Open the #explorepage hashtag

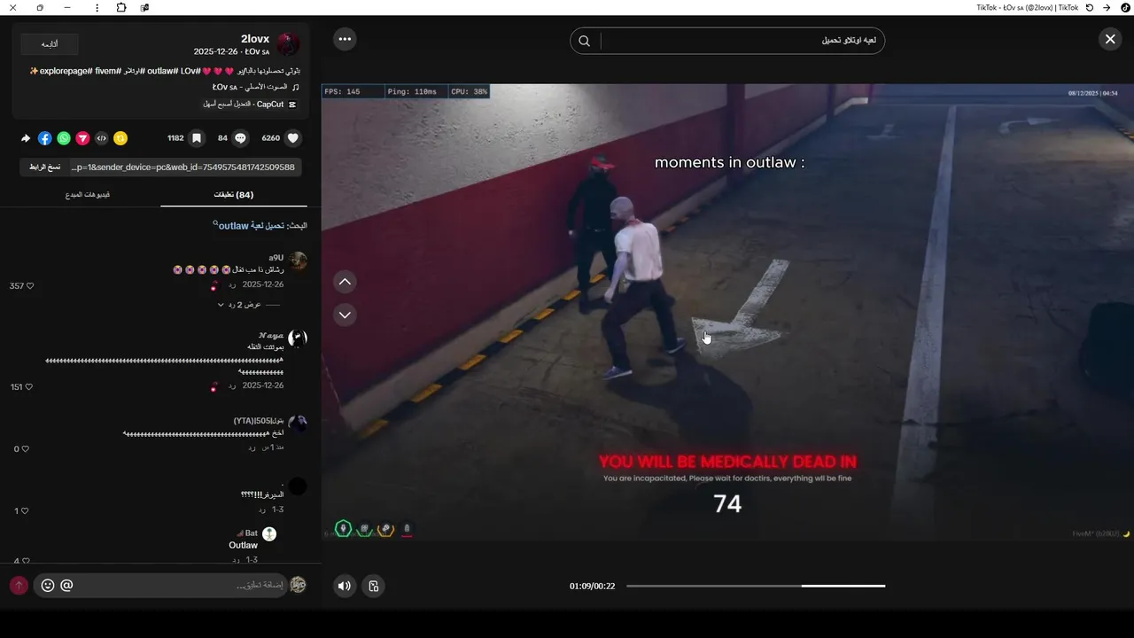65,70
